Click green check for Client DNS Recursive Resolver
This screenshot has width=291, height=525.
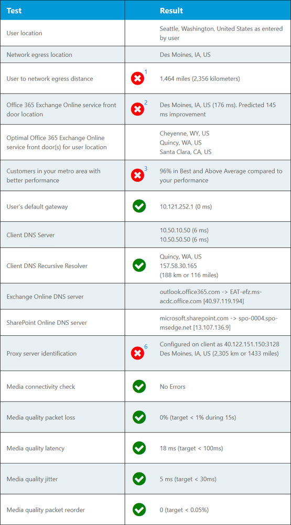[139, 265]
